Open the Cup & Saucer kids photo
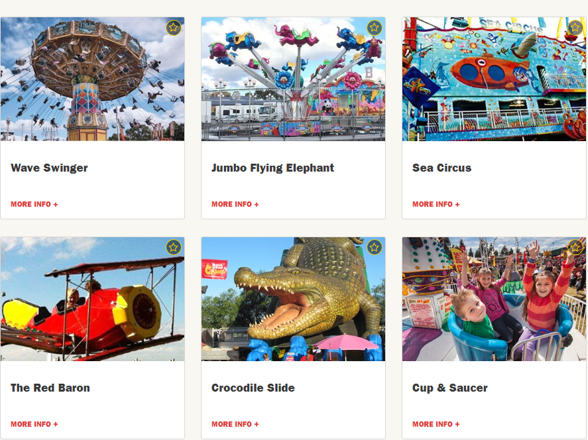Screen dimensions: 588x440 pyautogui.click(x=495, y=299)
